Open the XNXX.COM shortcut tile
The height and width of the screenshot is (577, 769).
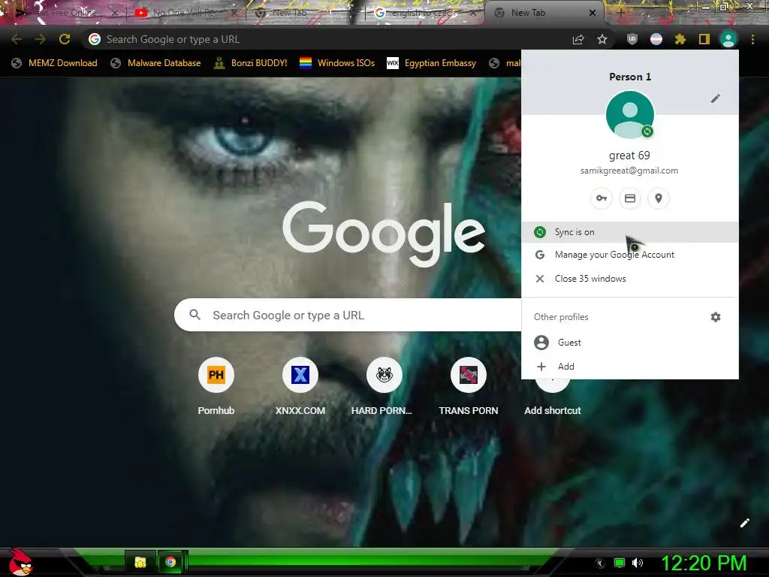pos(300,387)
